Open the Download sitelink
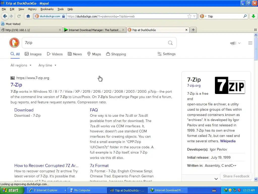This screenshot has width=258, height=194. coord(24,110)
